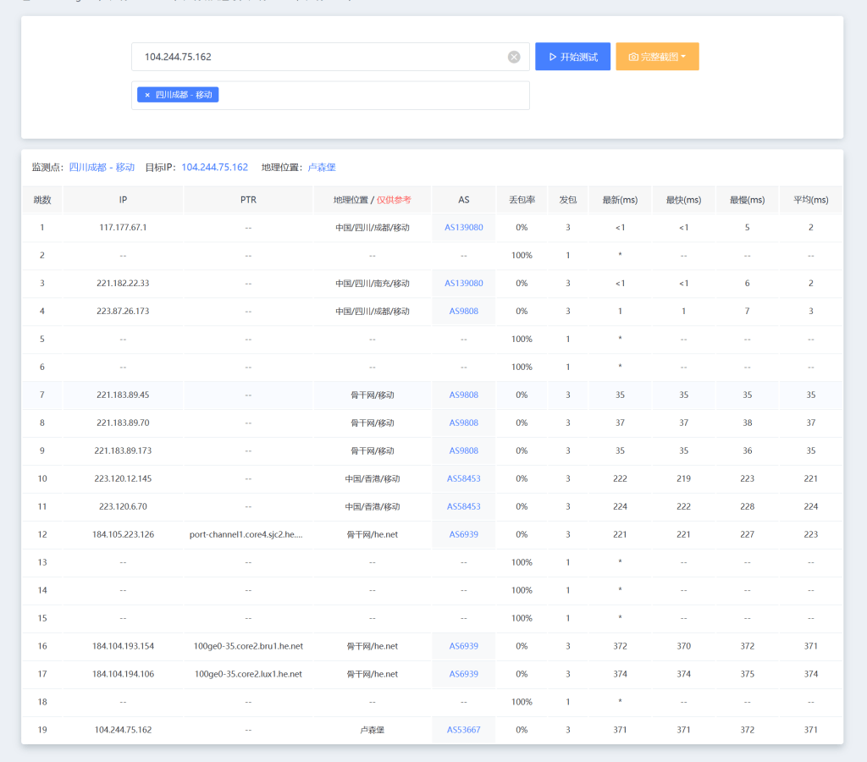The image size is (867, 762).
Task: Select PTR cell 100ge0-35.core2.lux1.he.net
Action: [248, 674]
